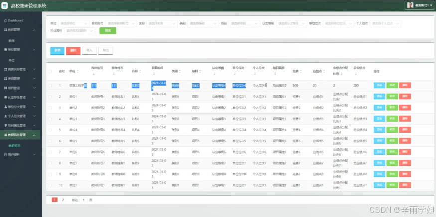Toggle the select-all checkbox in the table header

coord(50,71)
